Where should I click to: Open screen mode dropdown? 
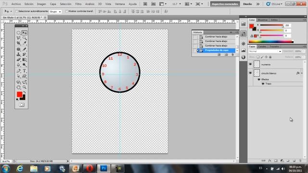[199, 4]
